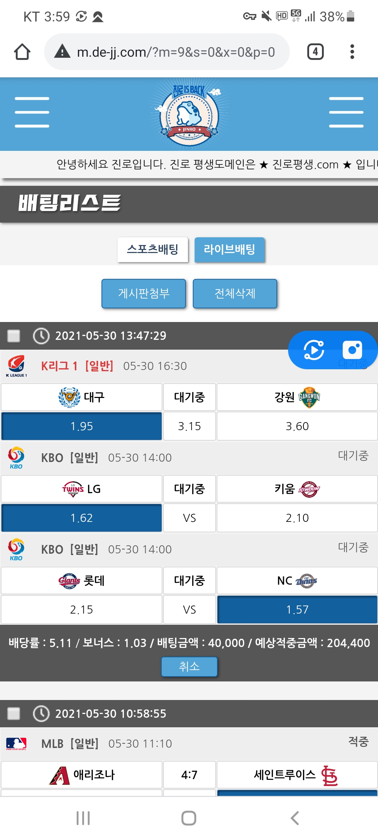The width and height of the screenshot is (378, 840).
Task: Switch to the 라이브배팅 tab
Action: click(x=230, y=250)
